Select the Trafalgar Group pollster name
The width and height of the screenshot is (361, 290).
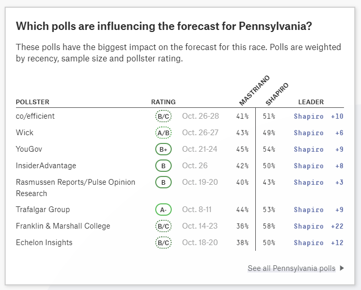point(43,210)
